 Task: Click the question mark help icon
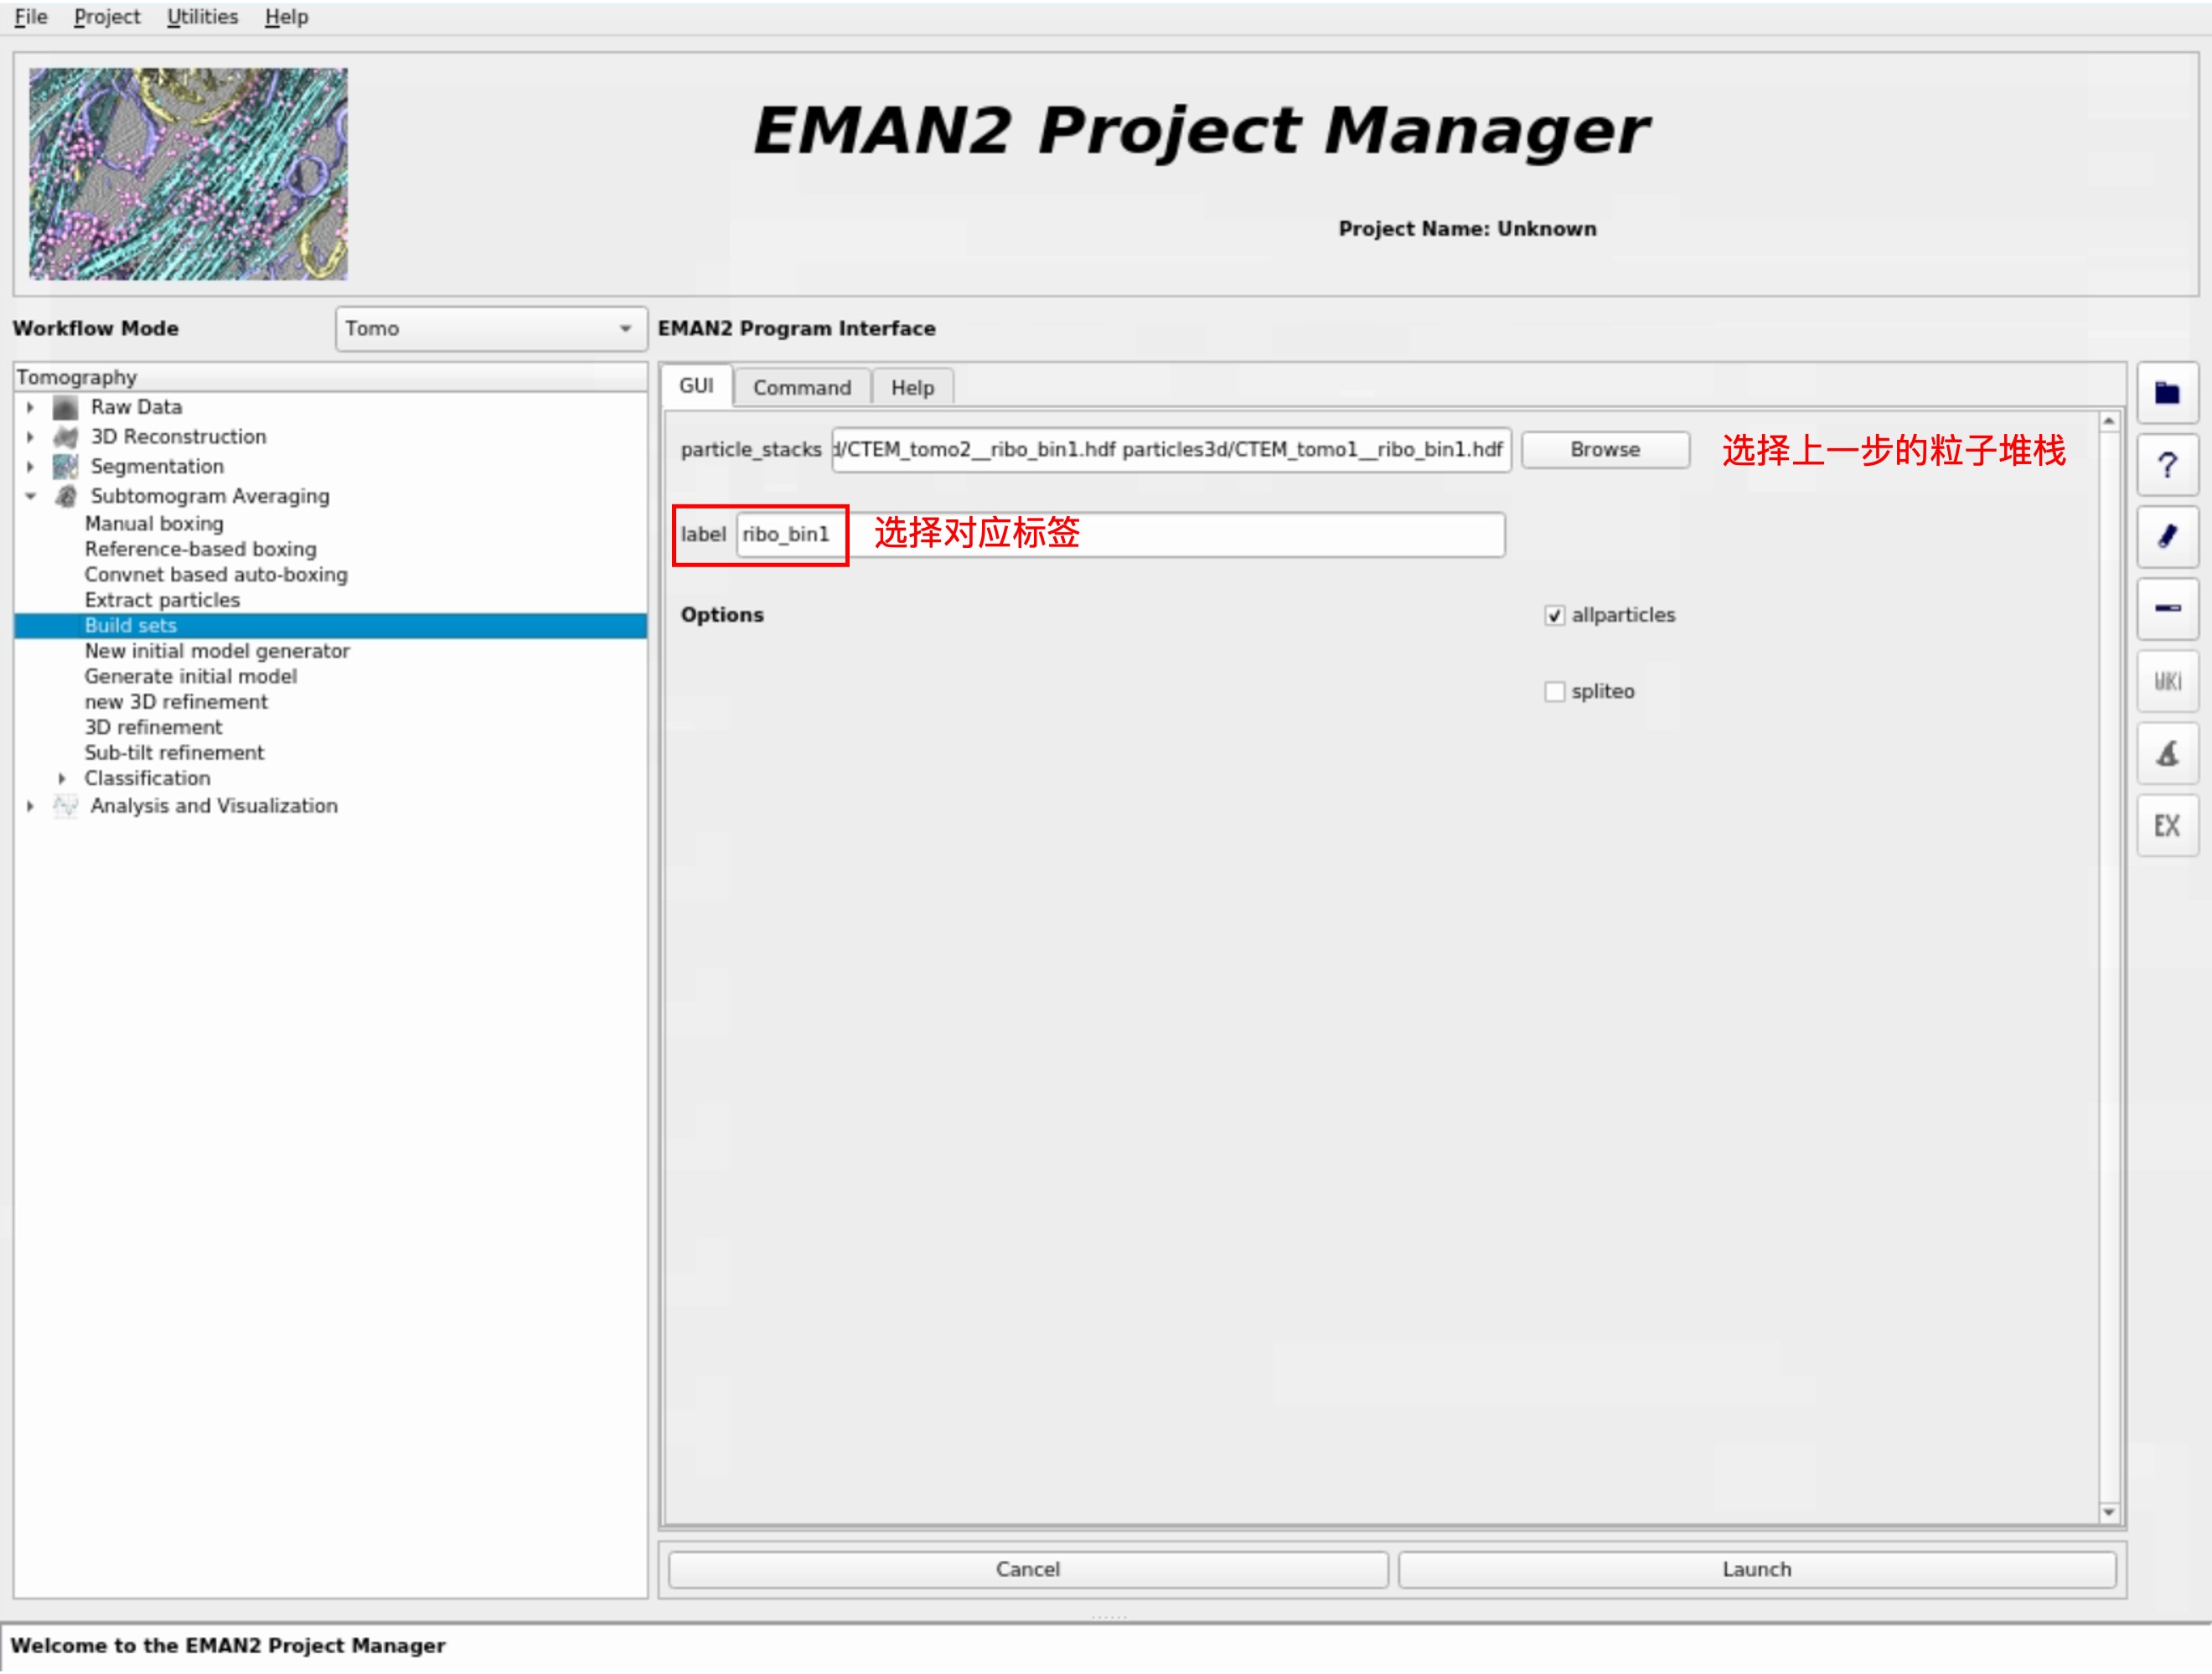point(2166,465)
